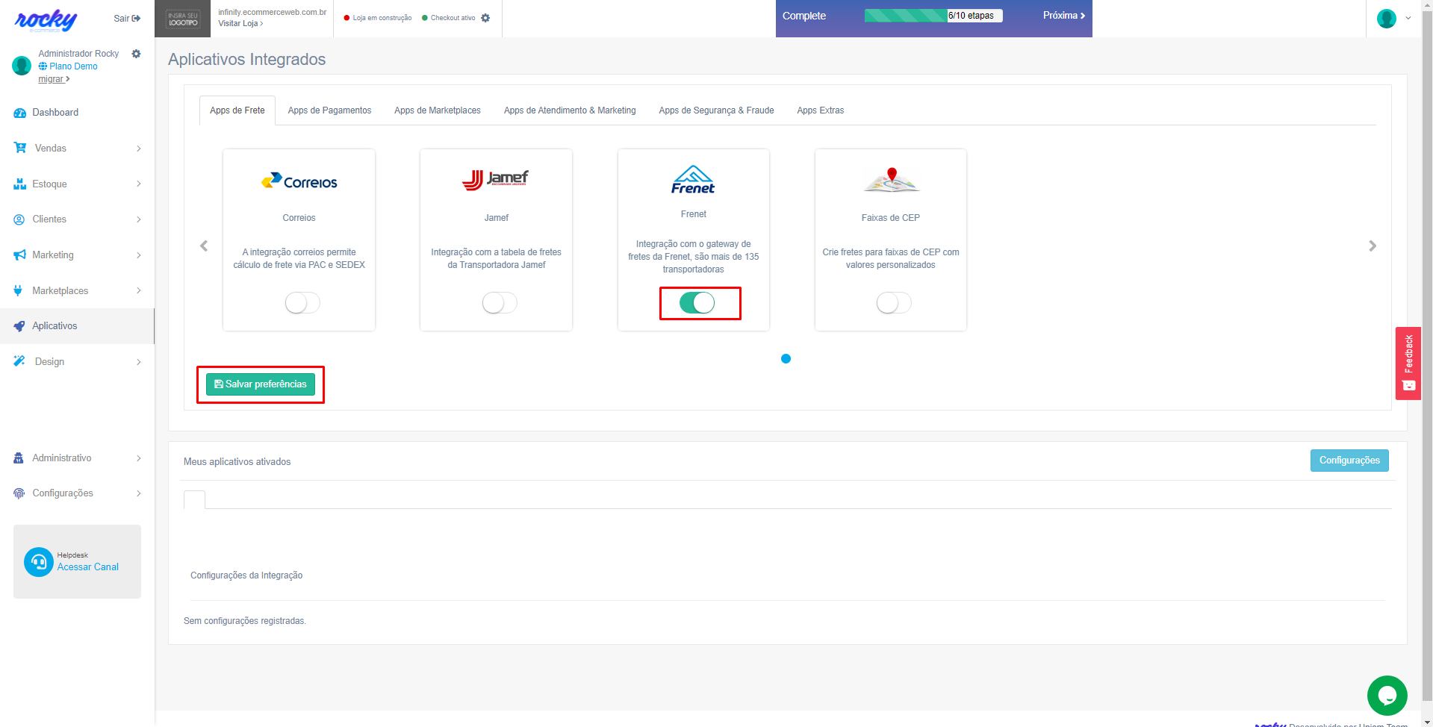
Task: Click the Helpdesk headset icon
Action: tap(38, 562)
